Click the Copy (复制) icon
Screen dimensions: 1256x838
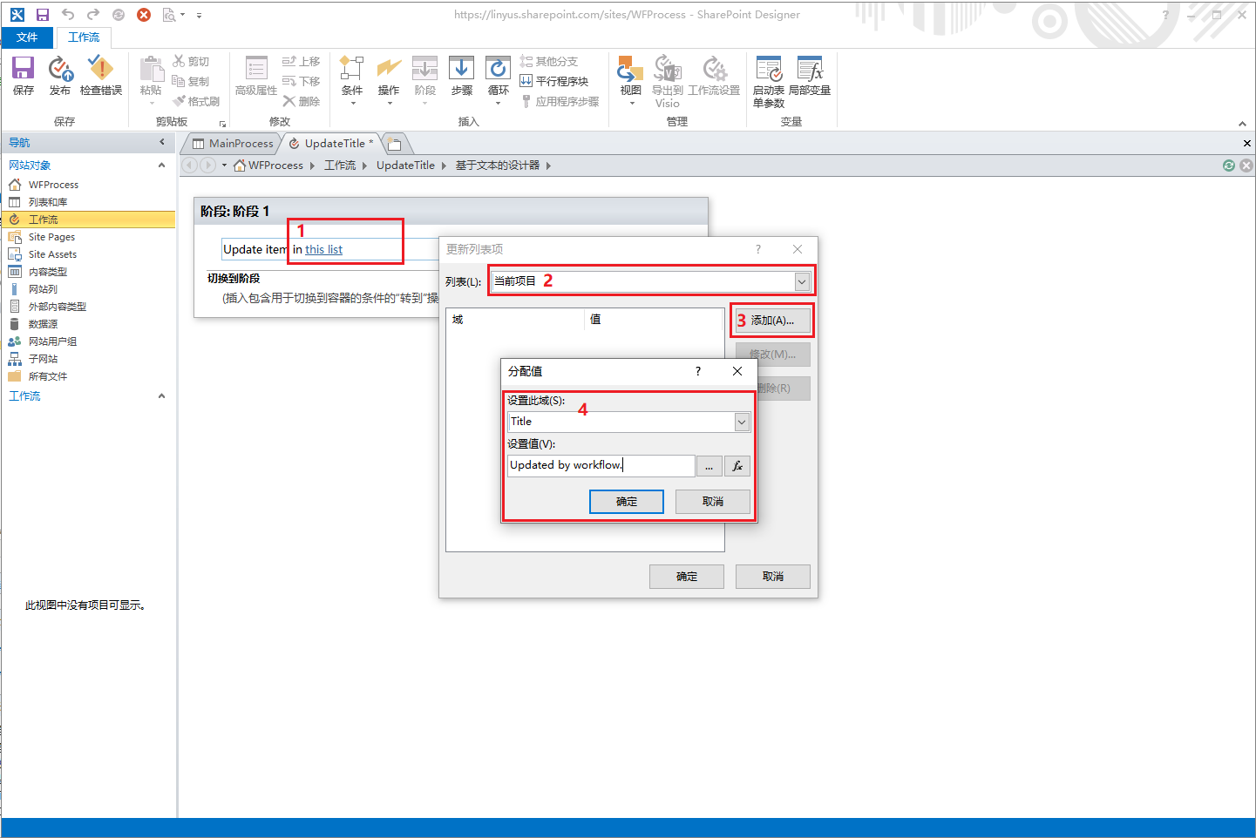coord(191,81)
